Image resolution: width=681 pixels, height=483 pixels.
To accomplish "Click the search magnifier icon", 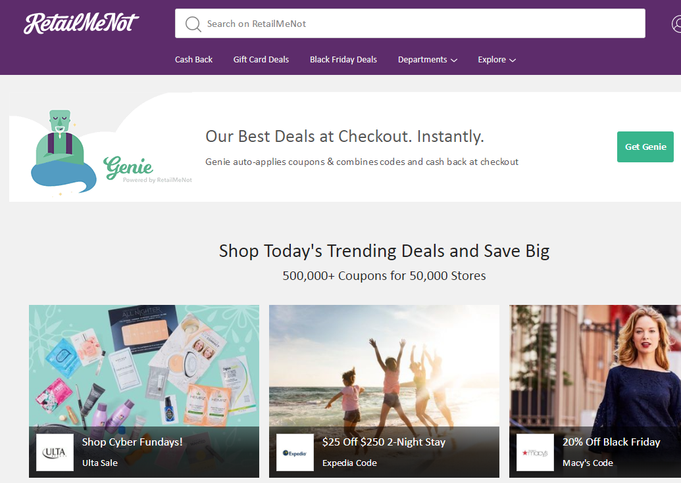I will point(193,24).
